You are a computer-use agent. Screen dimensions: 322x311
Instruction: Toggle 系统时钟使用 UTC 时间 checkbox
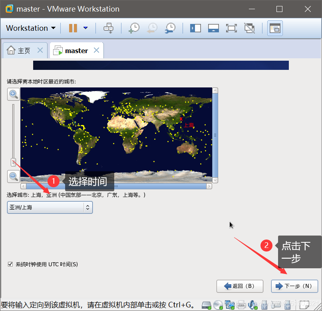pos(10,264)
